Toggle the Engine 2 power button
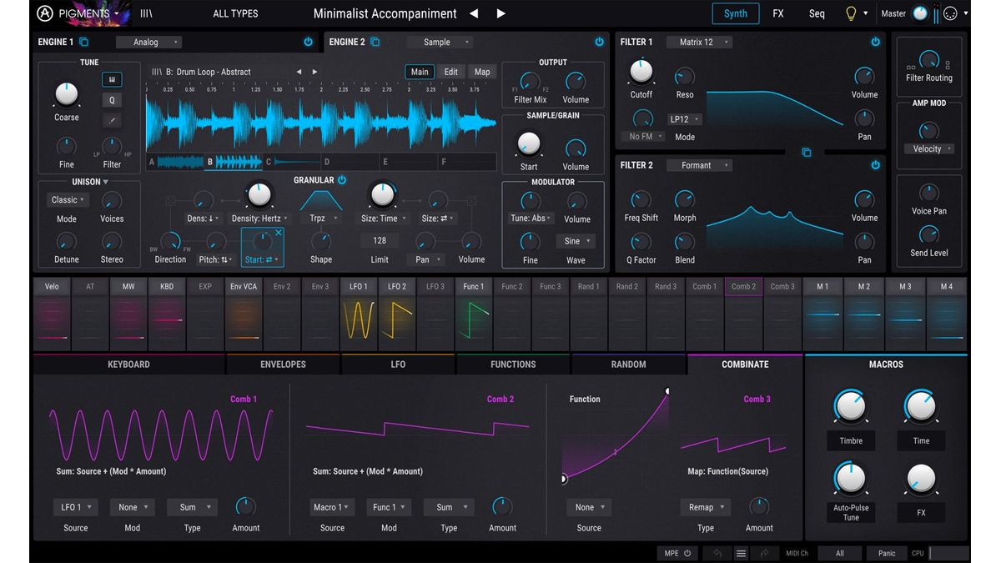 599,42
